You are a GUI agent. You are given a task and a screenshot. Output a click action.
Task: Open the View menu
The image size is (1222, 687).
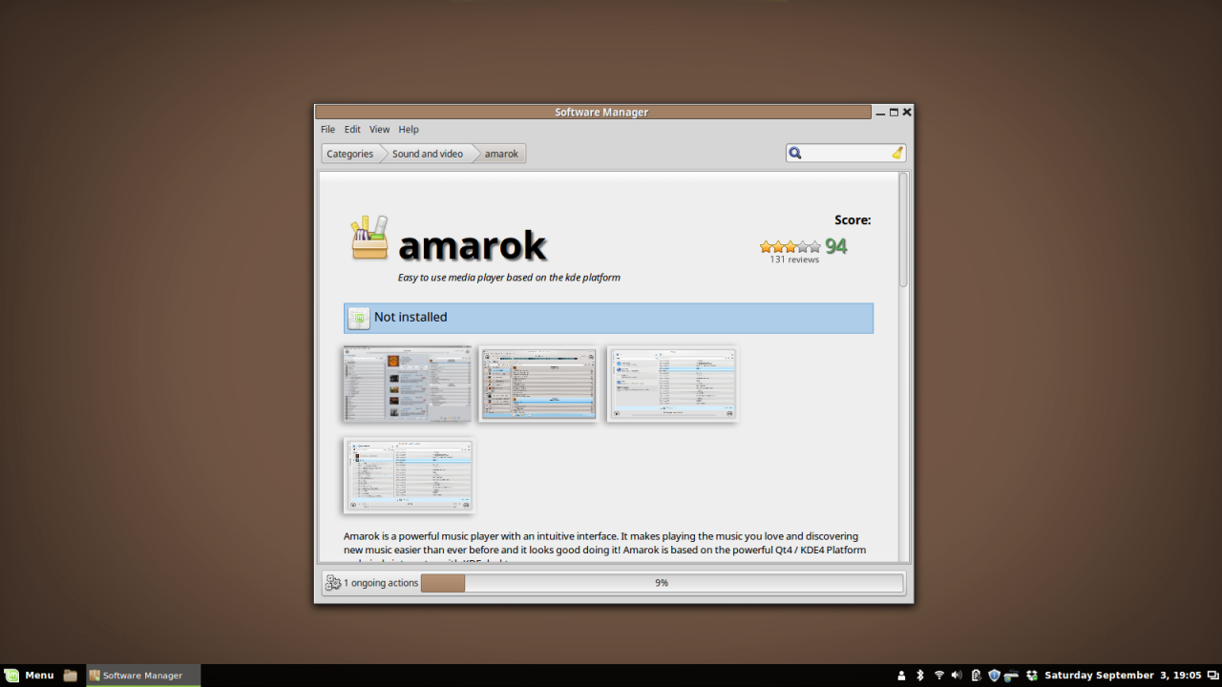point(379,130)
